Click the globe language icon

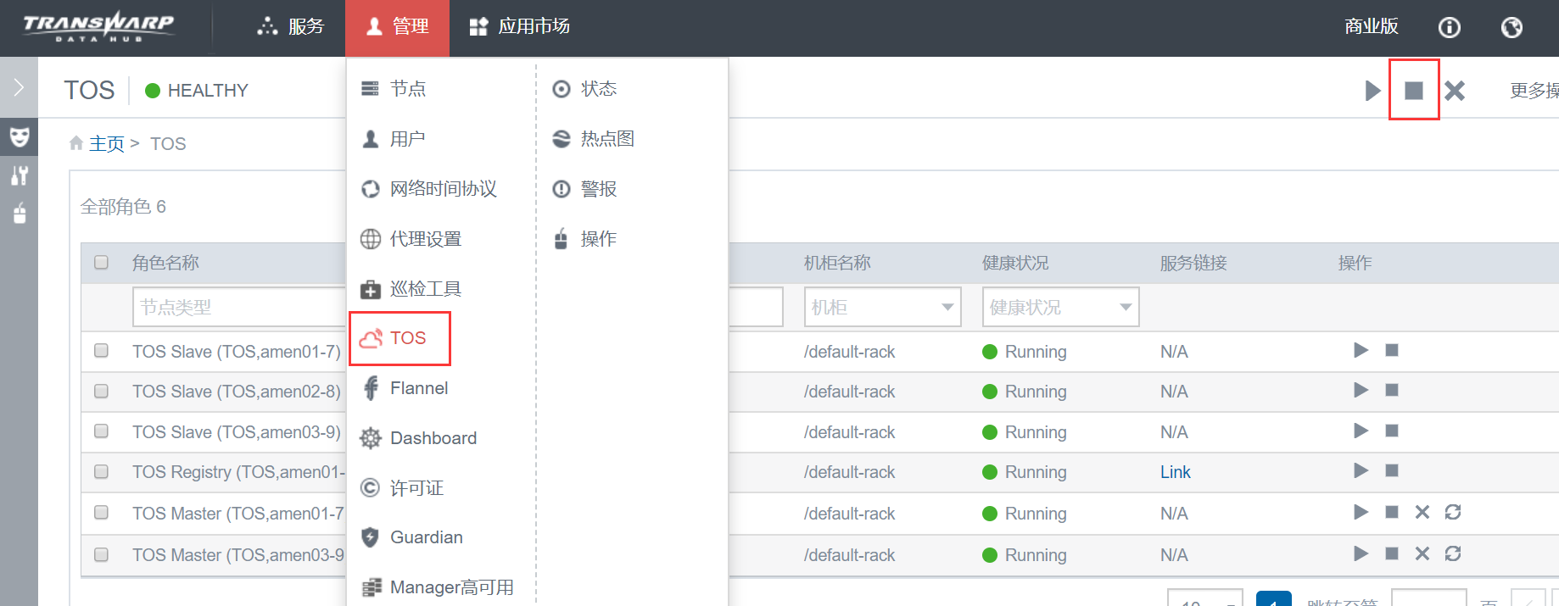[1512, 28]
